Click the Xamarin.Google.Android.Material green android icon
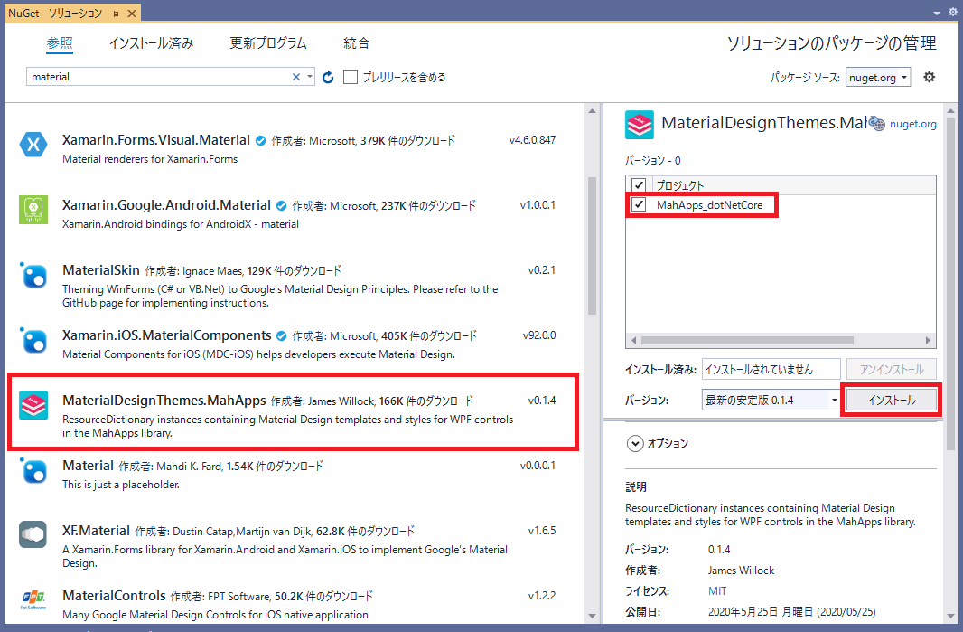This screenshot has width=963, height=632. pos(33,211)
